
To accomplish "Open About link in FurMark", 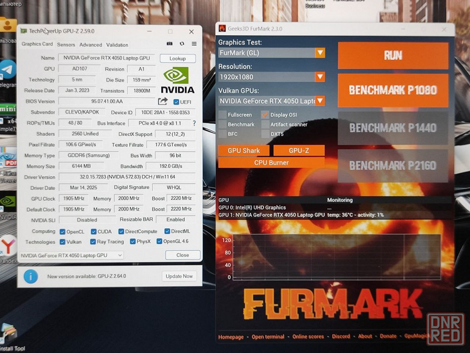I will 365,336.
